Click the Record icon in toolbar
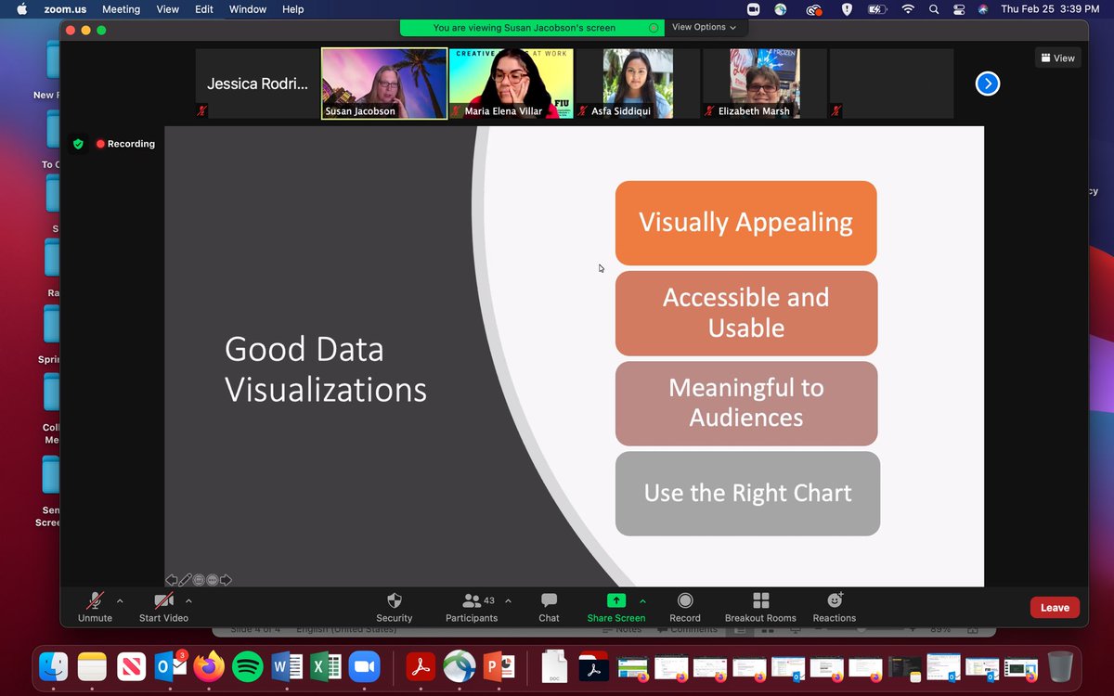 point(685,607)
